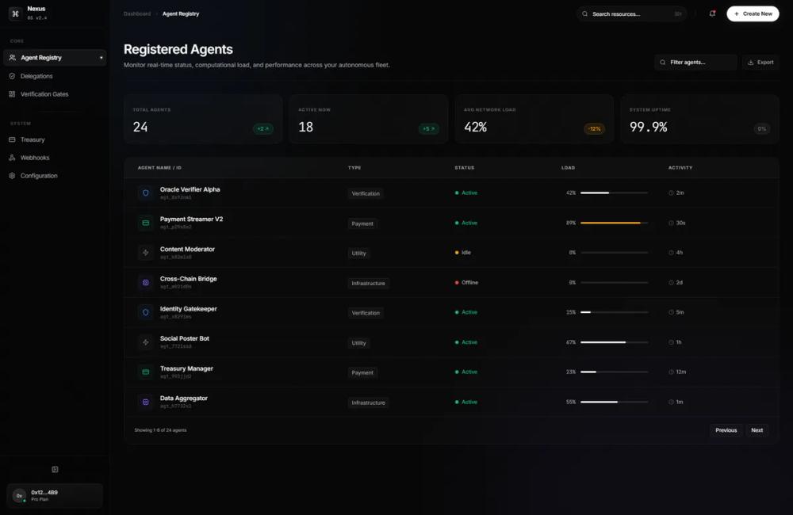Screen dimensions: 793x515
Task: Click the Social Poster Bot bolt icon
Action: coord(146,342)
